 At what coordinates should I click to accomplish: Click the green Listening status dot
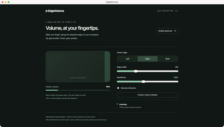(117, 104)
